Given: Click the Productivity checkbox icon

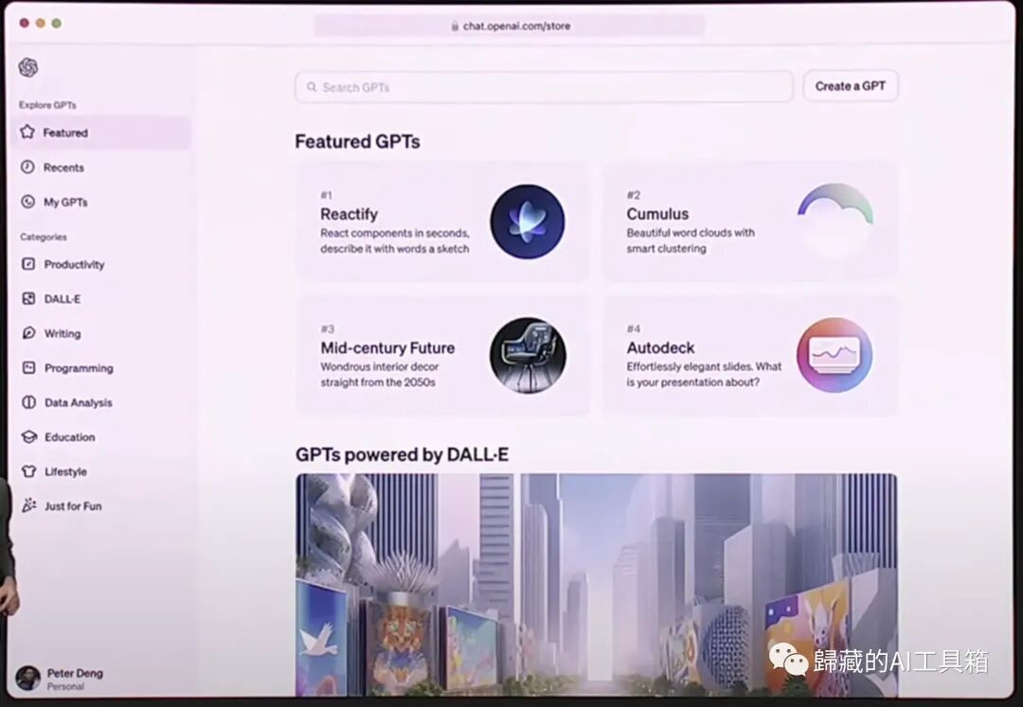Looking at the screenshot, I should point(28,264).
